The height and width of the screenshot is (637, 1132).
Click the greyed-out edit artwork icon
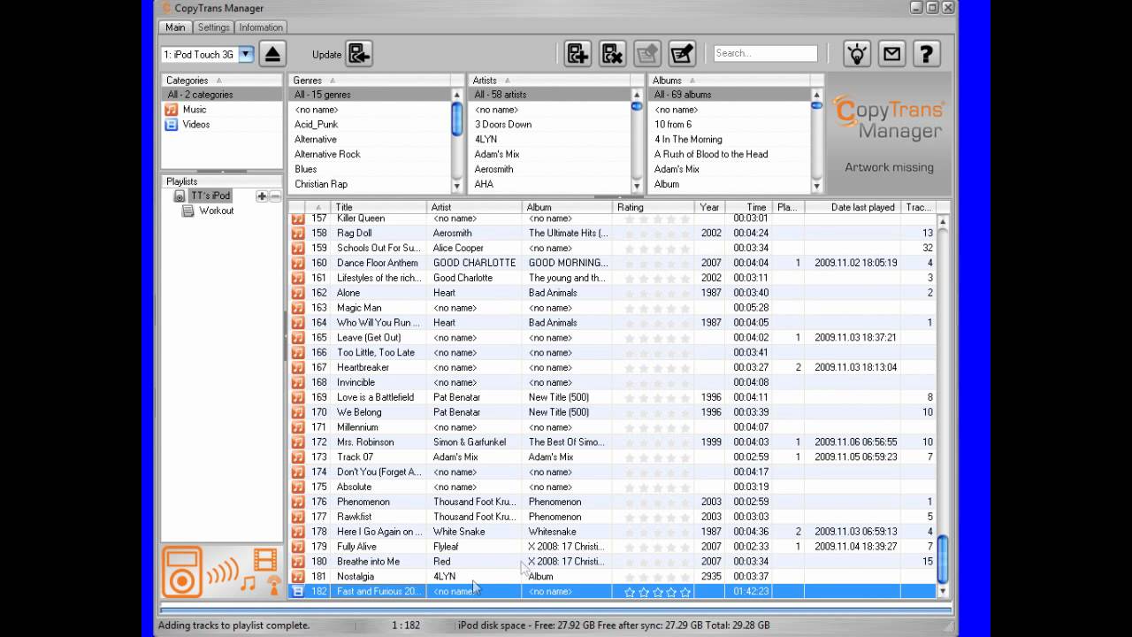(x=647, y=54)
